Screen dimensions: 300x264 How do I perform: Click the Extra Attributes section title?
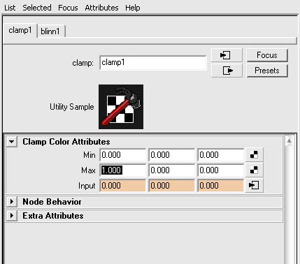pos(53,216)
